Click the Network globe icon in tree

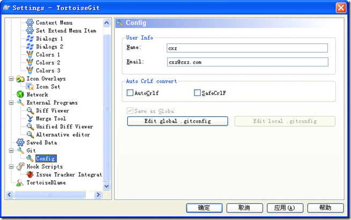(x=20, y=94)
